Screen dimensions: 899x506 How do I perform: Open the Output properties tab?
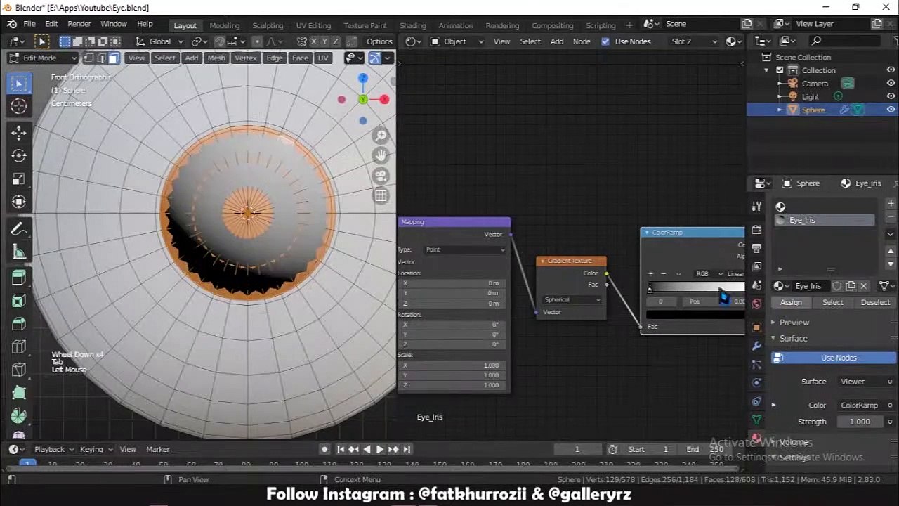click(756, 248)
